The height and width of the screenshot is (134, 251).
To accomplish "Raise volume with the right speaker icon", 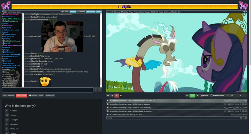I will [x=197, y=95].
